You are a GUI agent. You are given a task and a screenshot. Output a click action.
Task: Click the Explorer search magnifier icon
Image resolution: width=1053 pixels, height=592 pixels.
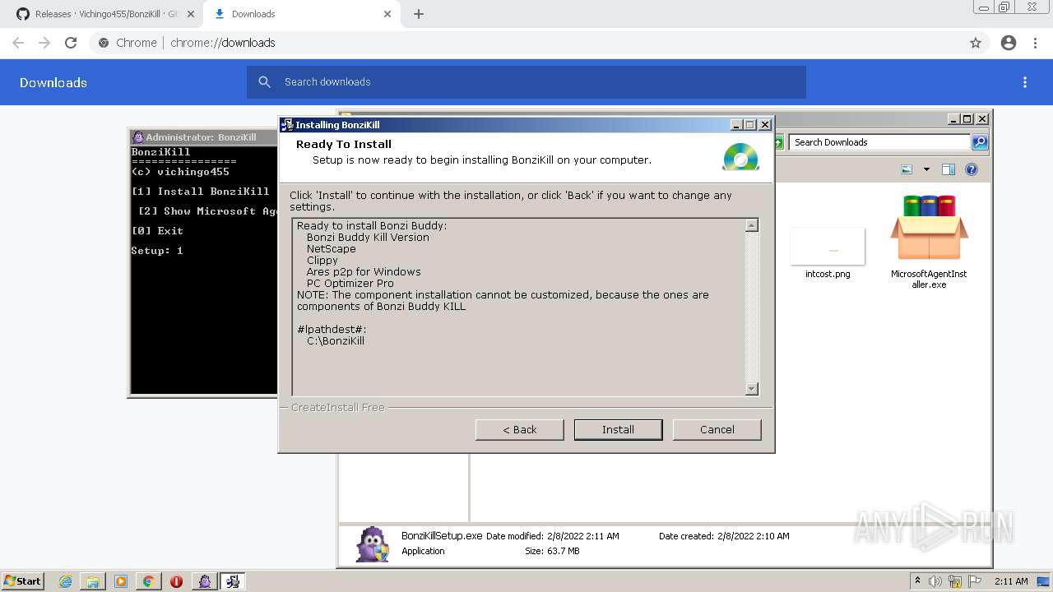[x=979, y=142]
